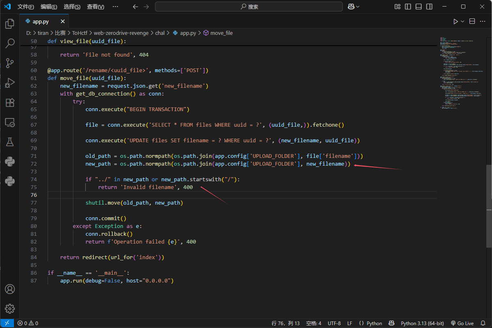Toggle the primary side bar
Image resolution: width=492 pixels, height=328 pixels.
point(408,7)
